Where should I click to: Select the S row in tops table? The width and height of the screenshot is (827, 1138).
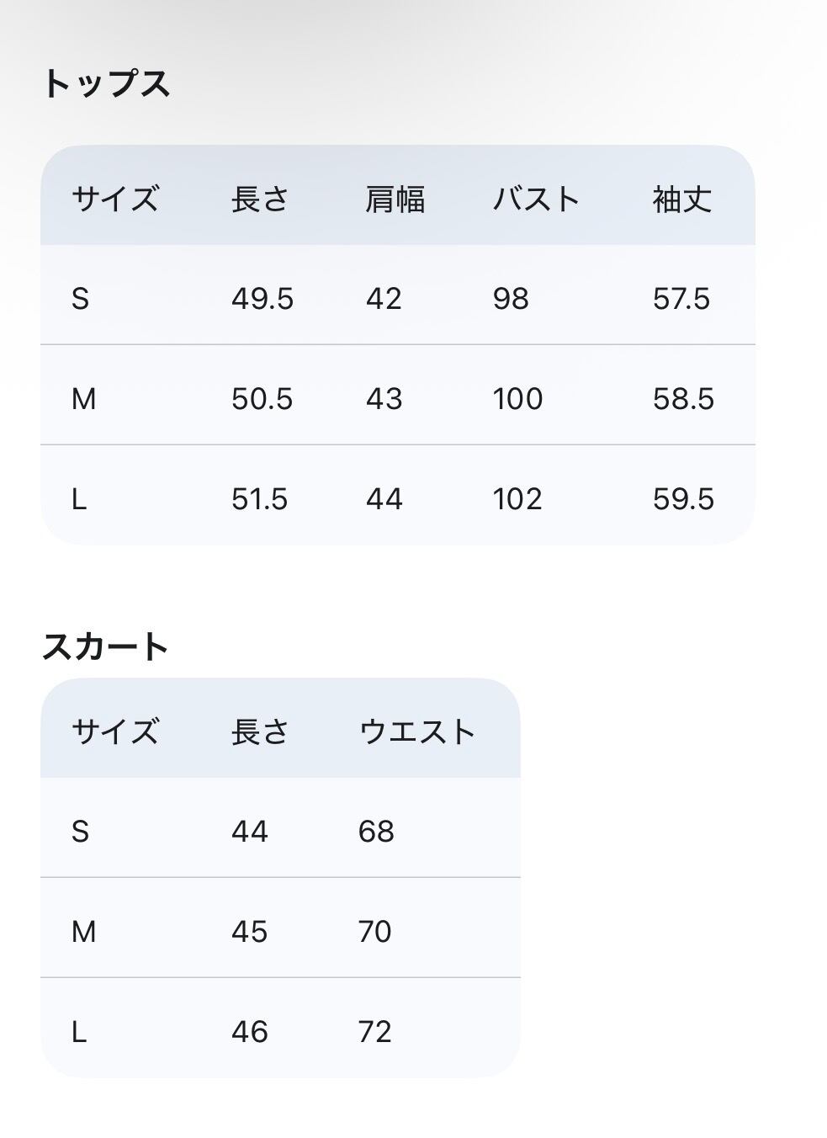point(398,295)
